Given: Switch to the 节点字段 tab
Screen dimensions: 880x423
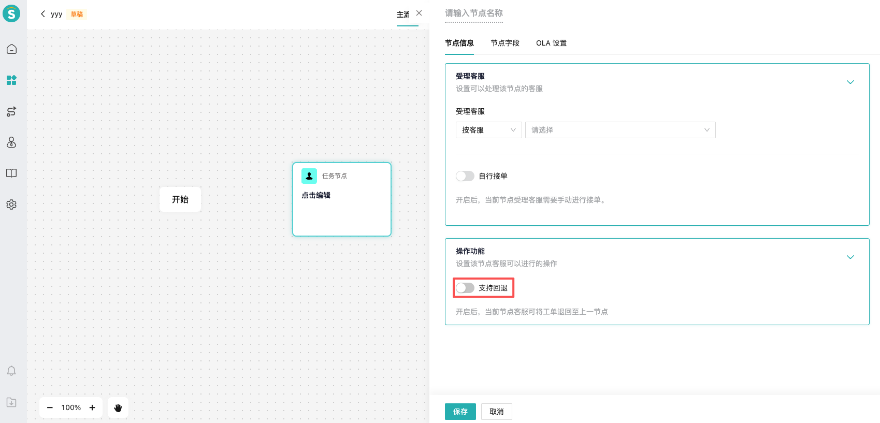Looking at the screenshot, I should coord(505,43).
